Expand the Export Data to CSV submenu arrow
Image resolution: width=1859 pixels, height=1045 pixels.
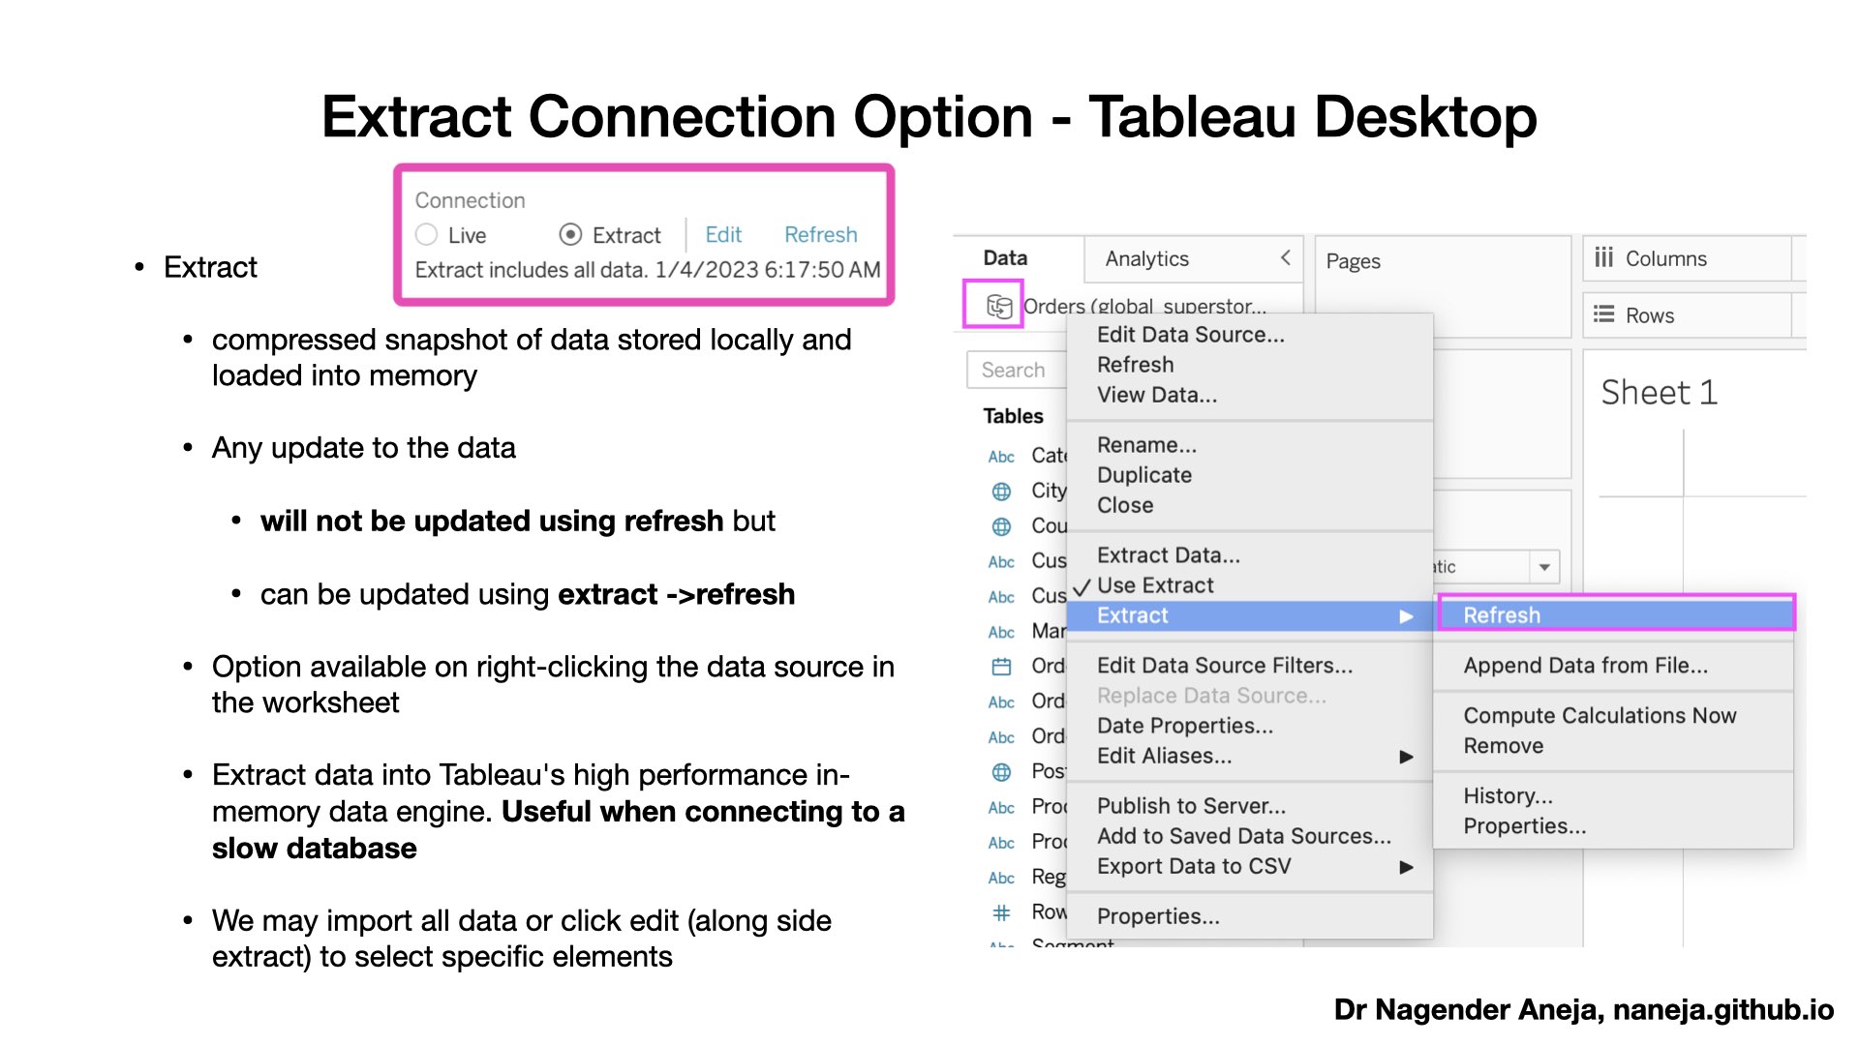[1406, 867]
